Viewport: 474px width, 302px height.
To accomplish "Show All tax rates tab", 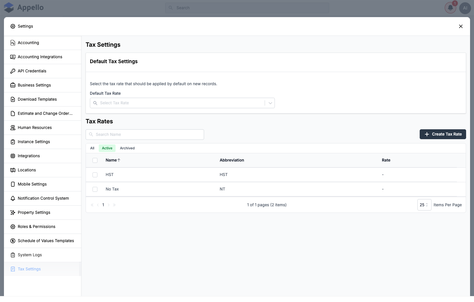I will tap(92, 148).
